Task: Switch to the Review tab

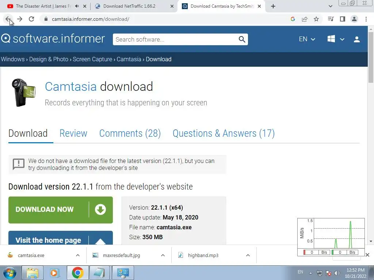Action: (x=73, y=133)
